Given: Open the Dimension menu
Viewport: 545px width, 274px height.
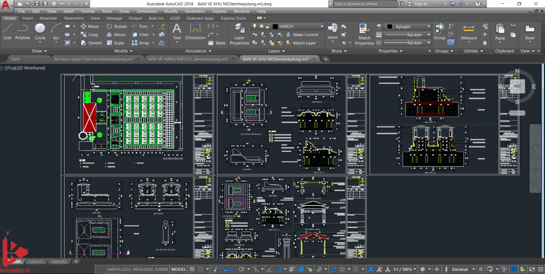Looking at the screenshot, I should (x=145, y=11).
